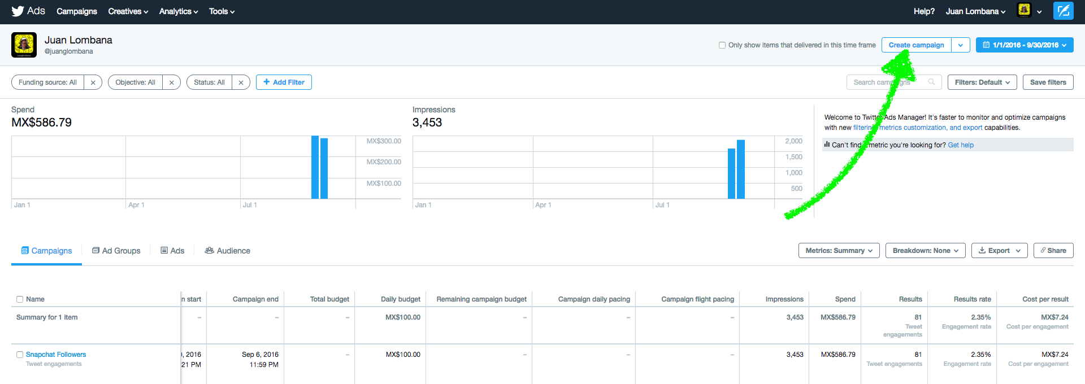Clear the Status: All filter
Screen dimensions: 1085x384
click(x=241, y=82)
